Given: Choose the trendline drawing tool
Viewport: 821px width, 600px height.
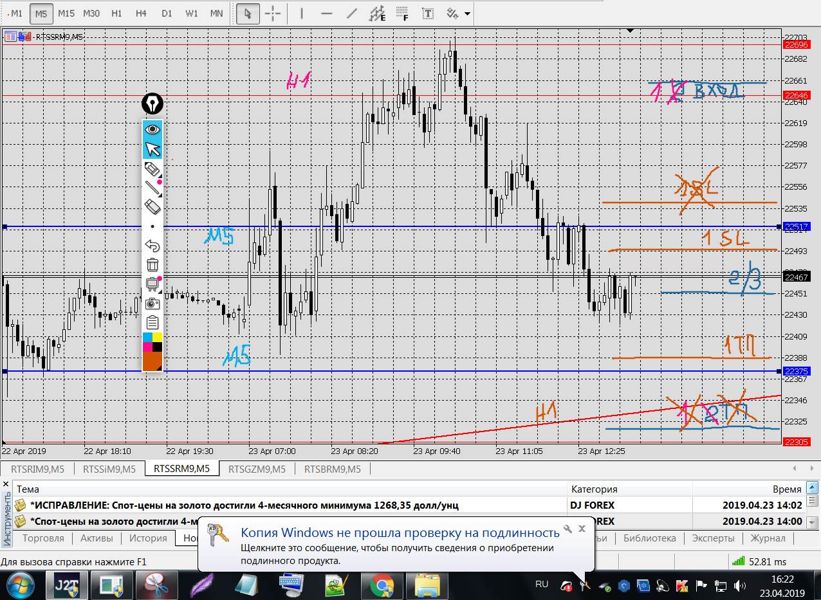Looking at the screenshot, I should pos(351,13).
